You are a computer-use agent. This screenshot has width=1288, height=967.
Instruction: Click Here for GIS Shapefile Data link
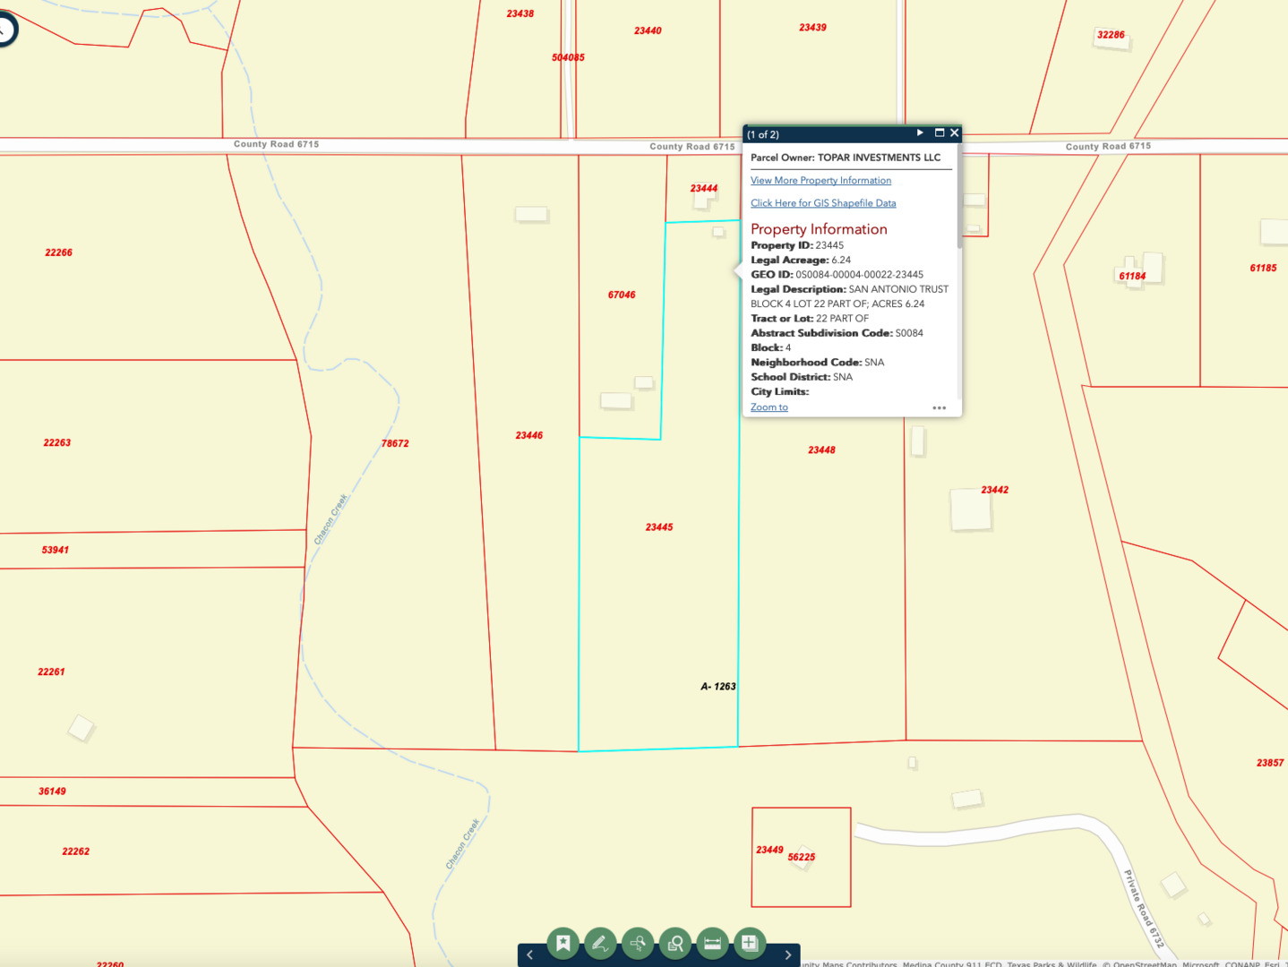point(823,203)
